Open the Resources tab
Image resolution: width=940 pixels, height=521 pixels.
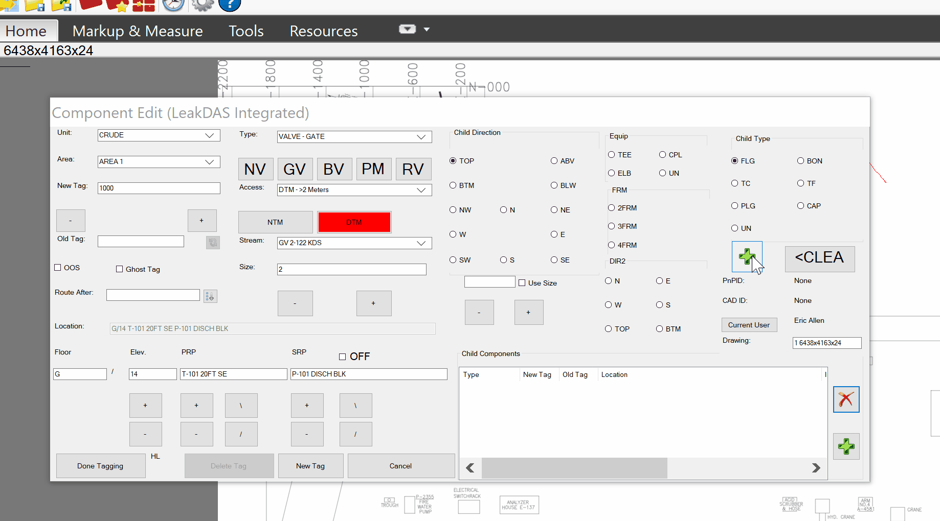pos(324,31)
